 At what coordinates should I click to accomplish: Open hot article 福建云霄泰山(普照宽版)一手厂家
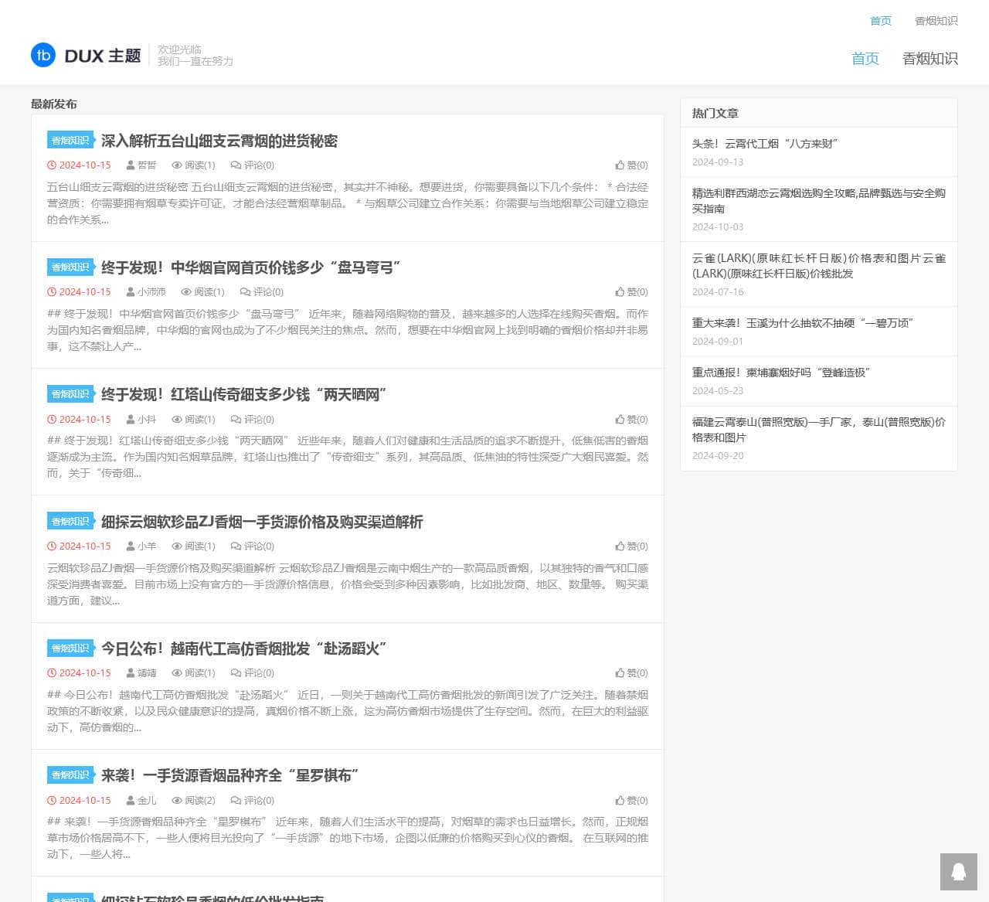tap(819, 430)
